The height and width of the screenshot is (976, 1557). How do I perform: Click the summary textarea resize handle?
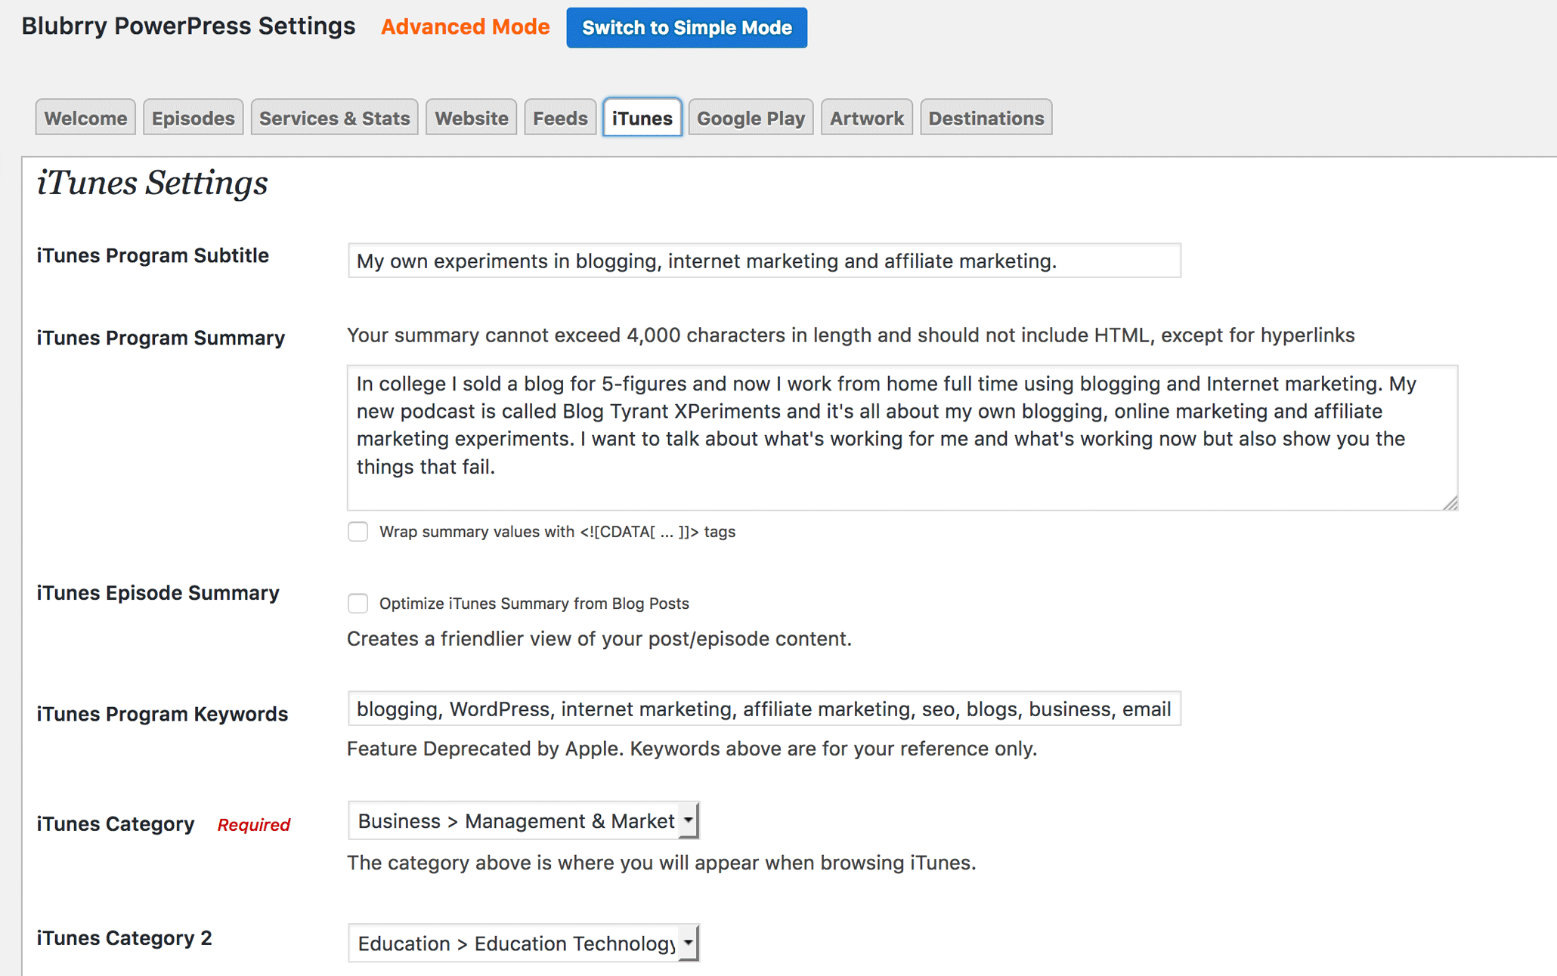pyautogui.click(x=1450, y=503)
